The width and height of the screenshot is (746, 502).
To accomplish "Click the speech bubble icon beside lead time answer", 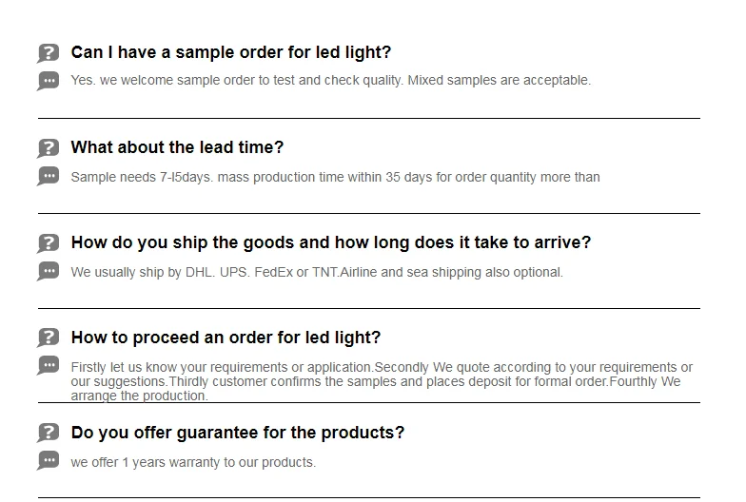I will pos(49,176).
